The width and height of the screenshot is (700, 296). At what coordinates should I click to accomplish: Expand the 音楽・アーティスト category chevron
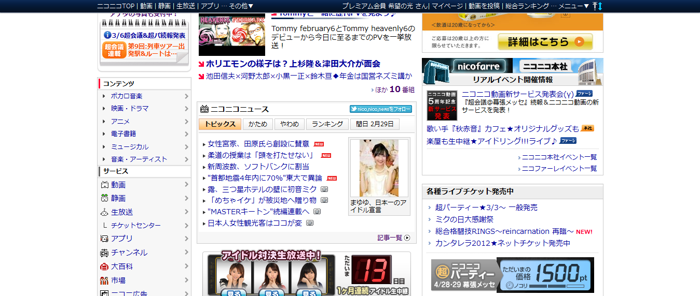(186, 159)
